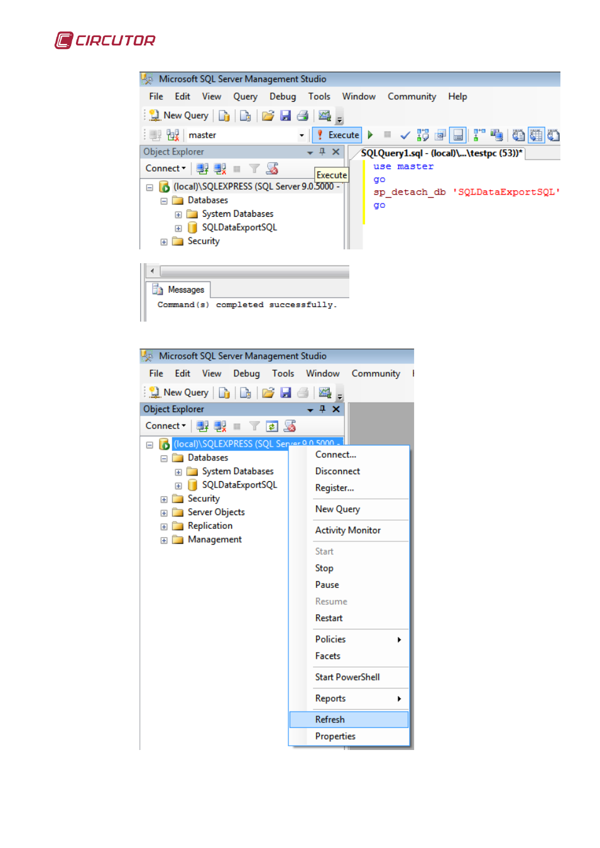This screenshot has width=600, height=848.
Task: Click the Change Connection icon beside master
Action: 173,135
